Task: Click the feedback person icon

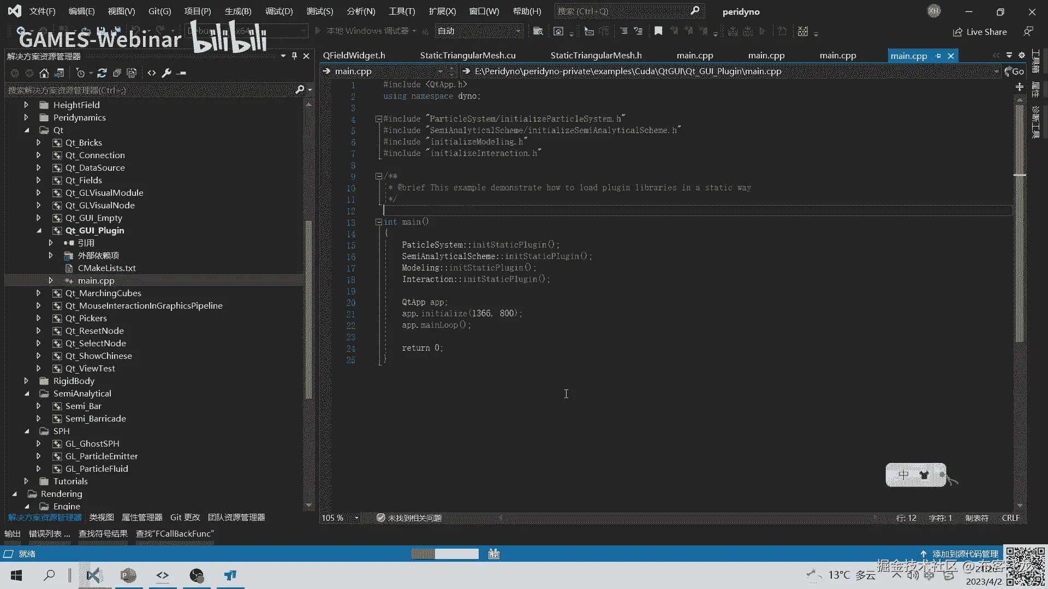Action: (x=1028, y=32)
